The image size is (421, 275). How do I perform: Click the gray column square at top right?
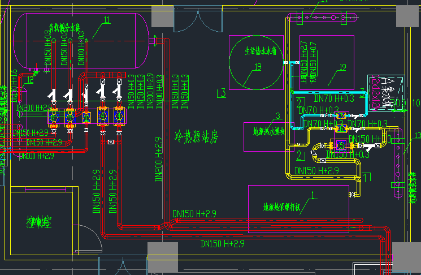point(408,16)
